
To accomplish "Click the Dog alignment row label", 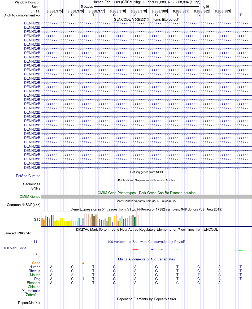I will tap(37, 279).
